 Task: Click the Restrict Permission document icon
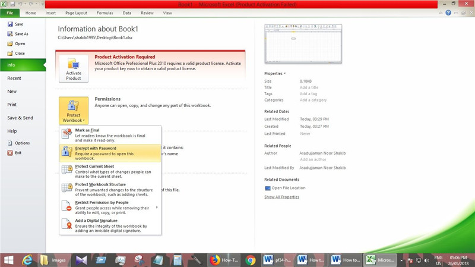click(66, 206)
